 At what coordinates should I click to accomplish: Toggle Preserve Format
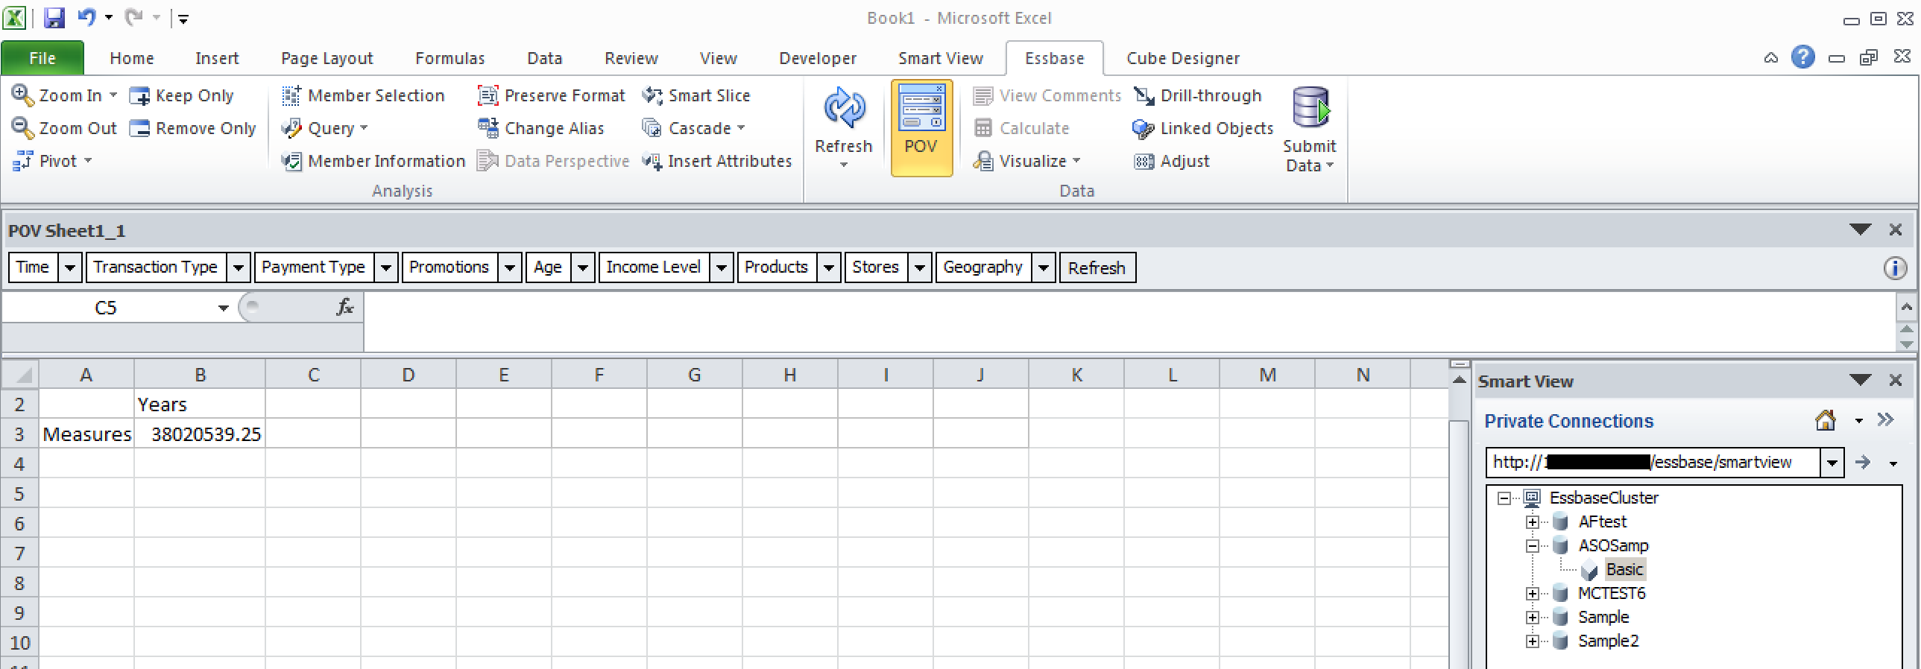coord(551,95)
